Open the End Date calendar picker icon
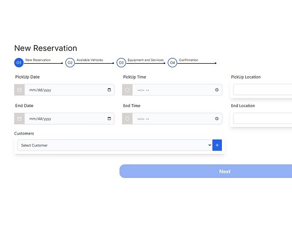Image resolution: width=292 pixels, height=233 pixels. (109, 118)
